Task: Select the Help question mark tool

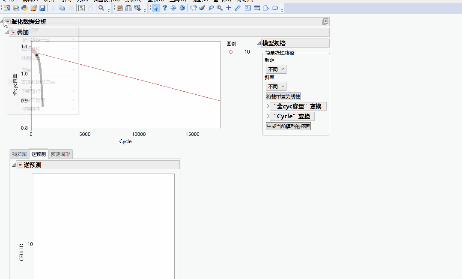Action: coord(164,8)
